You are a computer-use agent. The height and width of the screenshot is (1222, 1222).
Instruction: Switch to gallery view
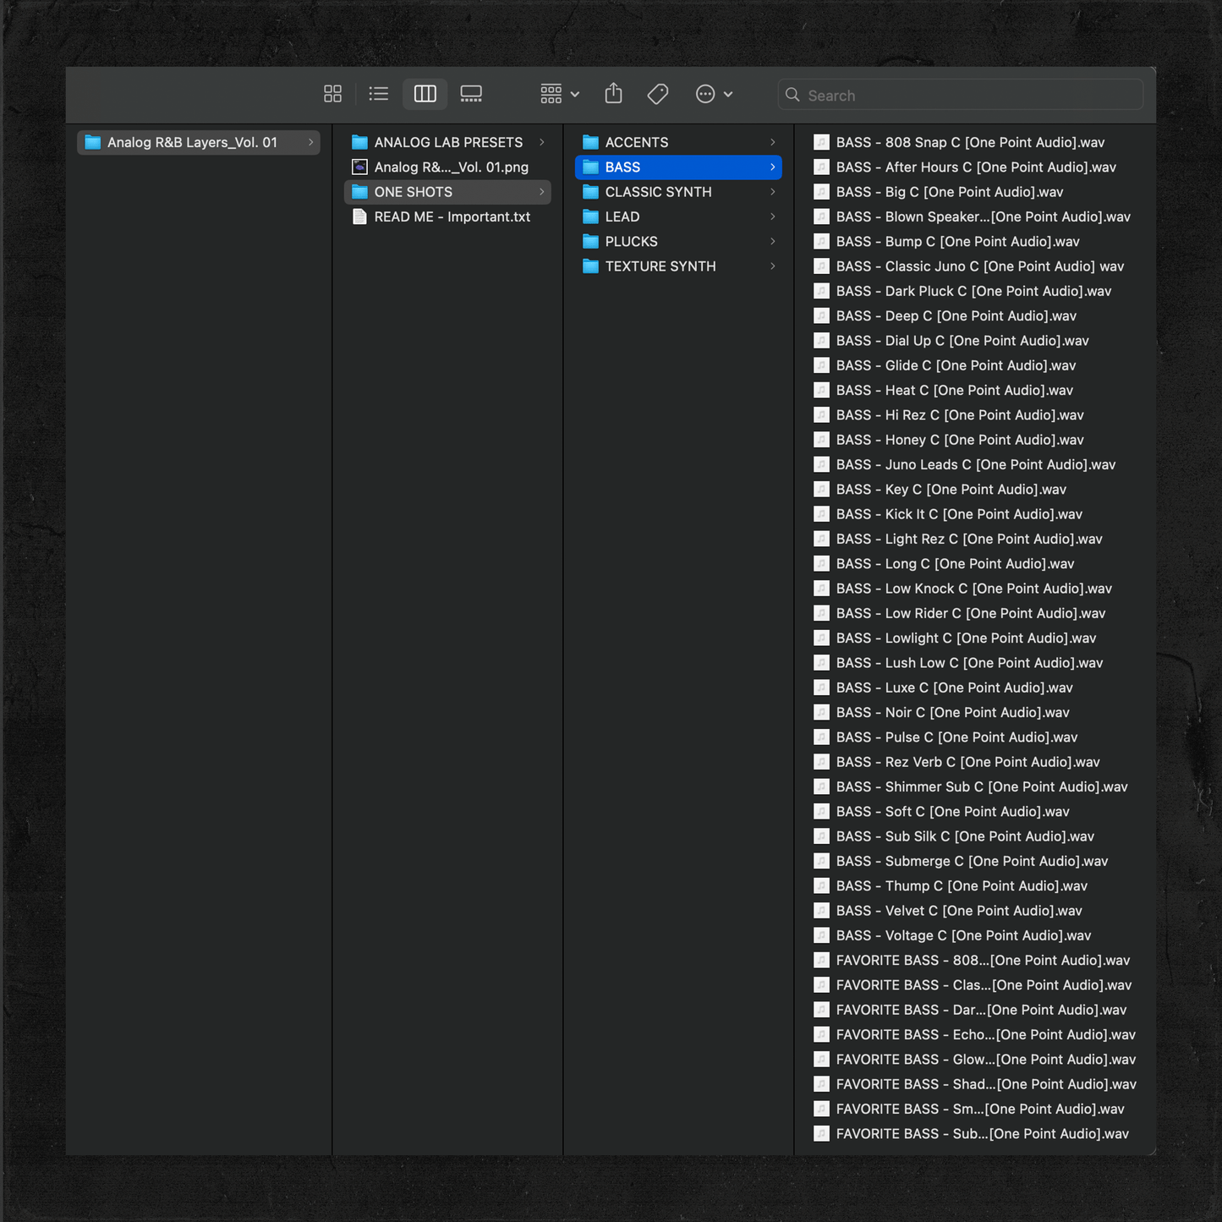pyautogui.click(x=471, y=94)
